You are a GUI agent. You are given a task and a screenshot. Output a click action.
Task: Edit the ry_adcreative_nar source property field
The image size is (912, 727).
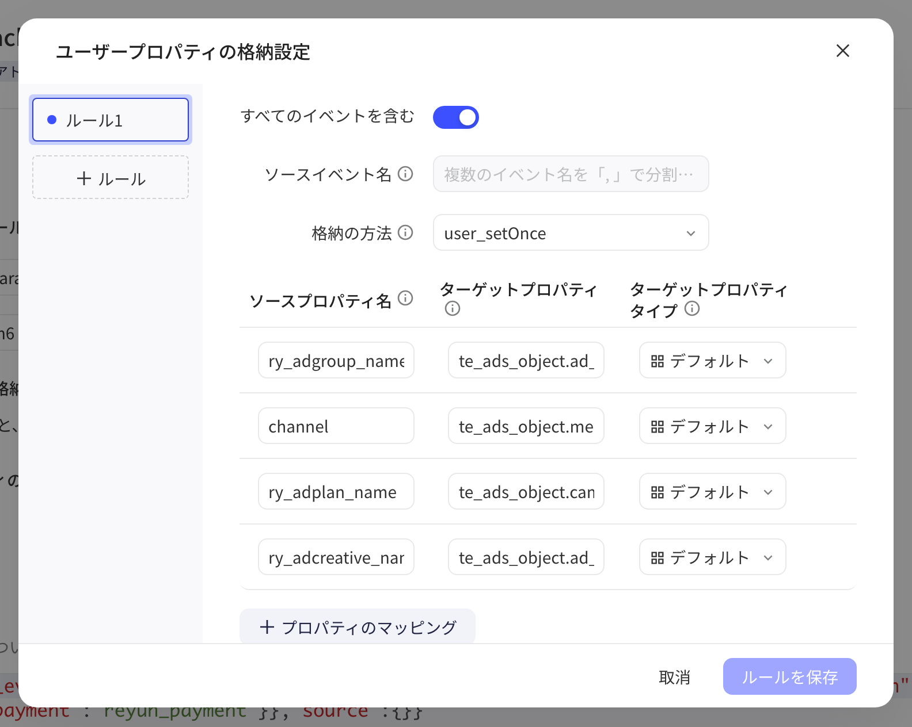[x=336, y=557]
